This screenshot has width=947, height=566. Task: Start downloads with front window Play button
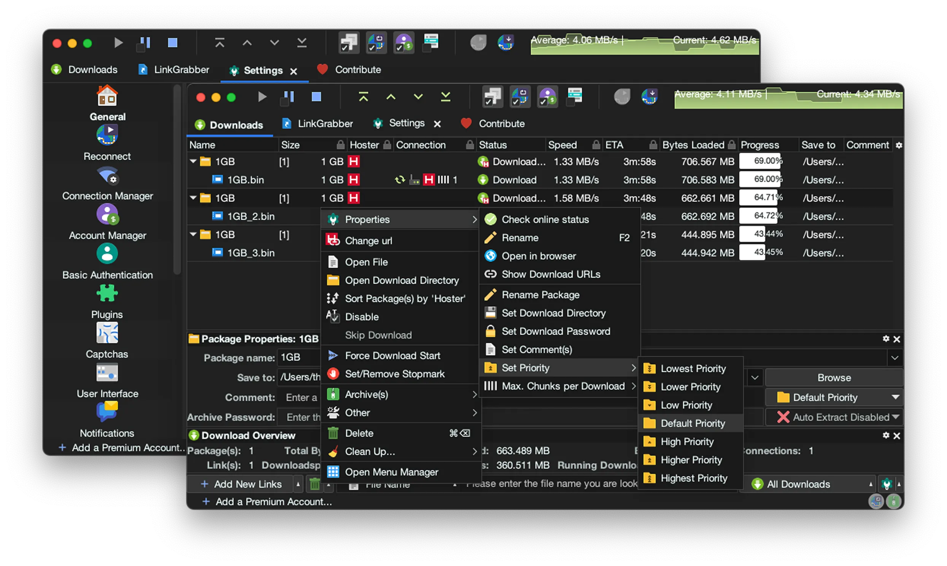[x=262, y=97]
